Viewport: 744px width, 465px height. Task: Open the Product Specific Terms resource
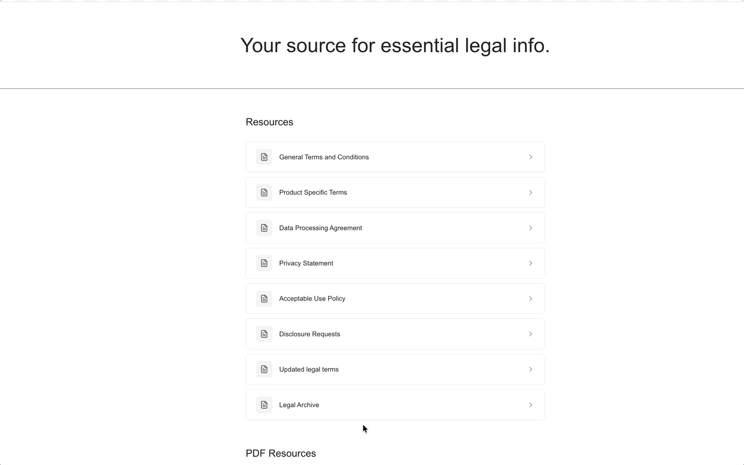pos(395,192)
